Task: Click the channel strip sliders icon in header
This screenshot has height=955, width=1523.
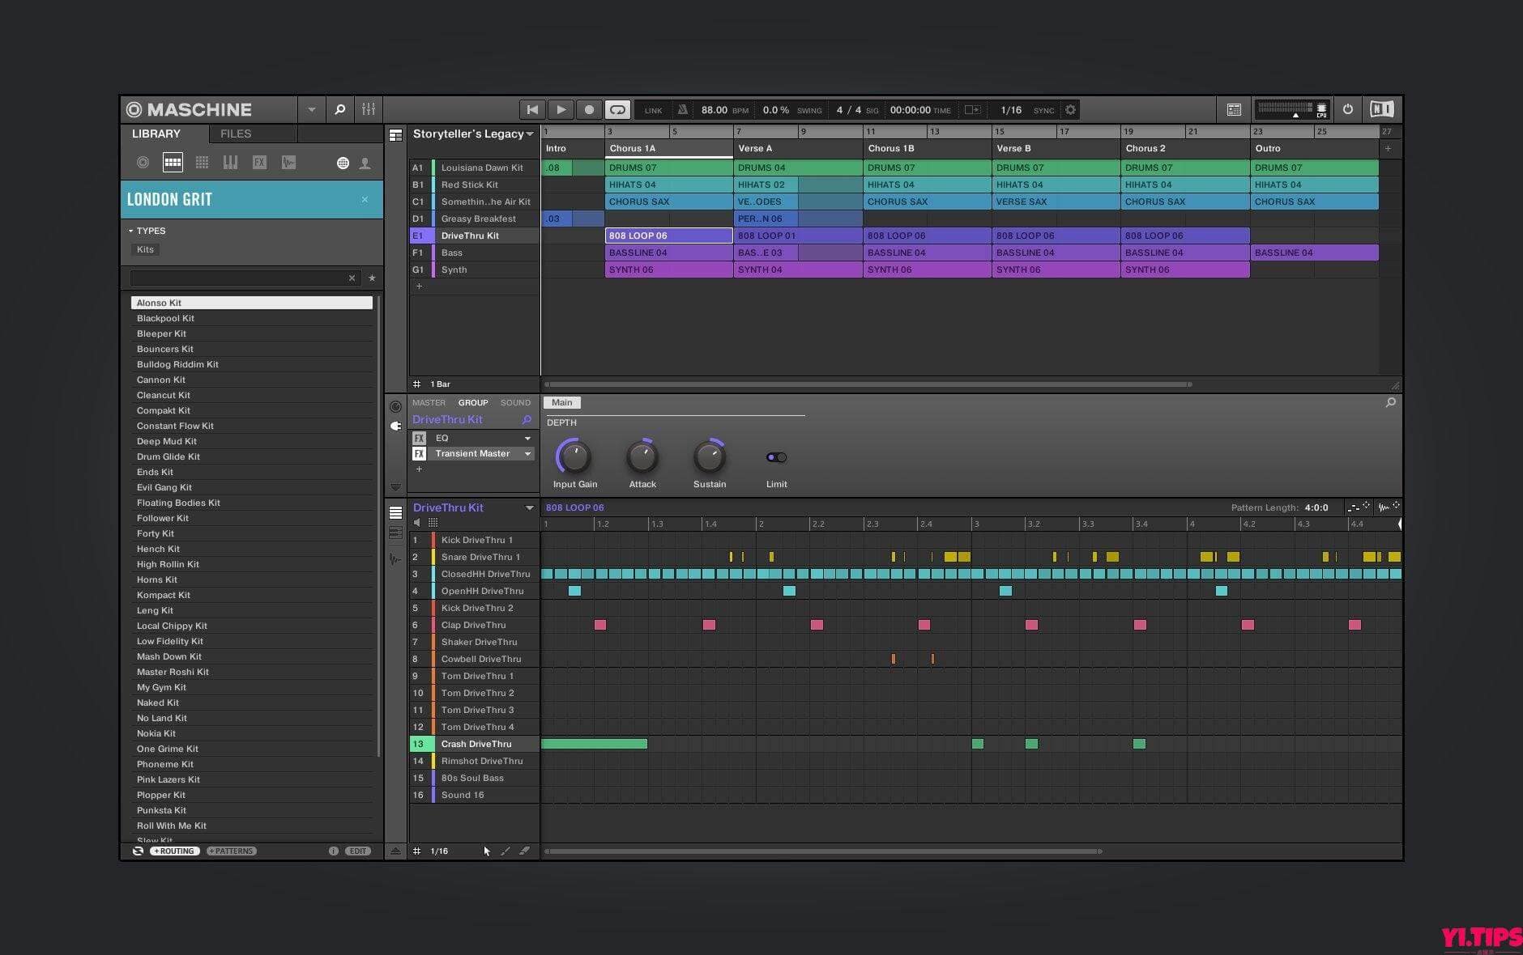Action: pos(369,109)
